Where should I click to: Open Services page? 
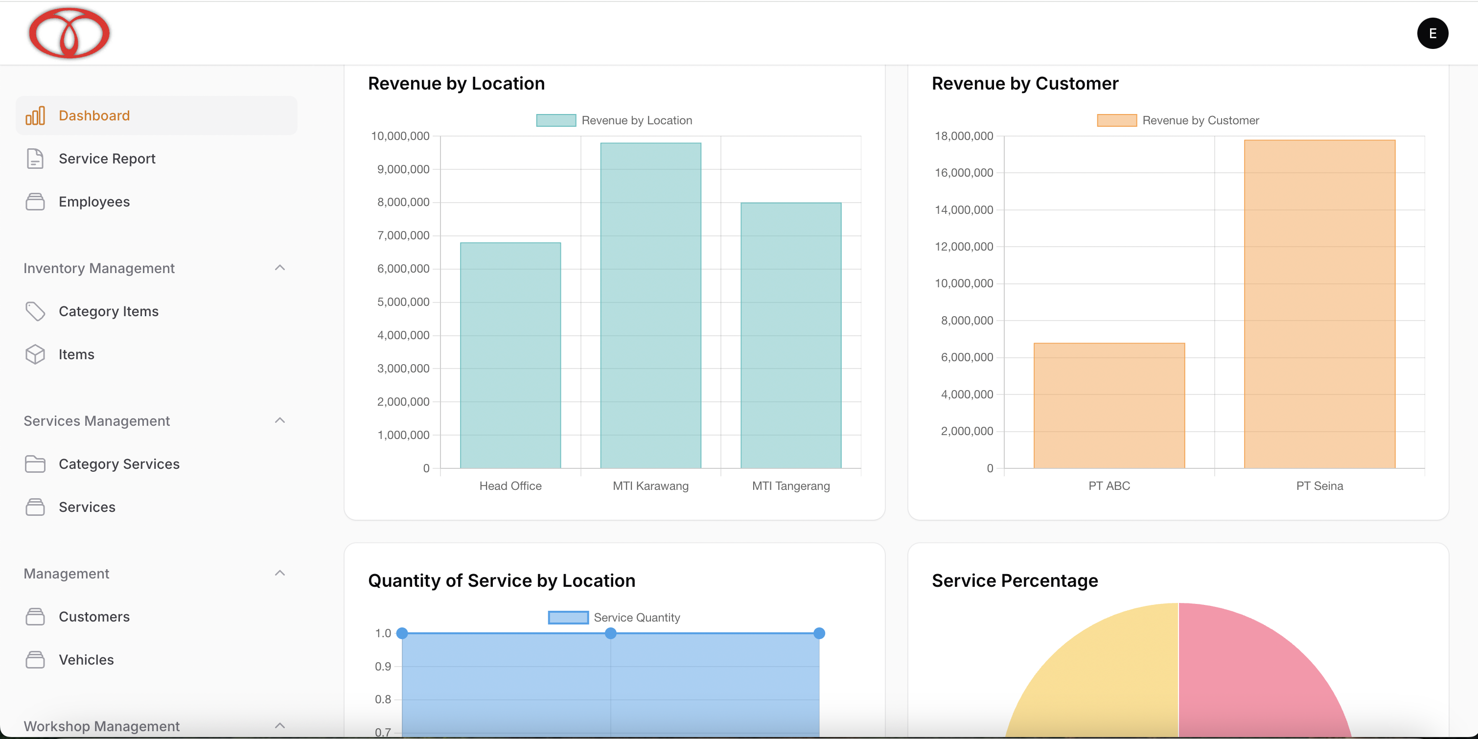click(x=157, y=507)
